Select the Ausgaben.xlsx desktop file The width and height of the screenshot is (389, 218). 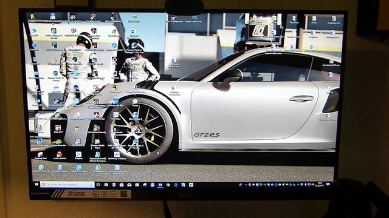pos(334,20)
